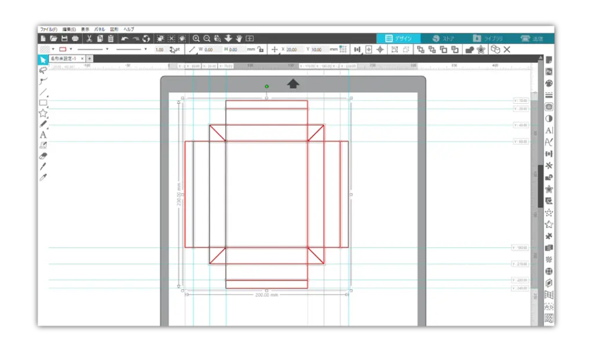Viewport: 594px width, 352px height.
Task: Open the ファイル(F) menu
Action: point(48,29)
